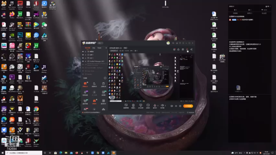Image resolution: width=276 pixels, height=155 pixels.
Task: Open the Adobe Premiere desktop shortcut
Action: pyautogui.click(x=12, y=79)
